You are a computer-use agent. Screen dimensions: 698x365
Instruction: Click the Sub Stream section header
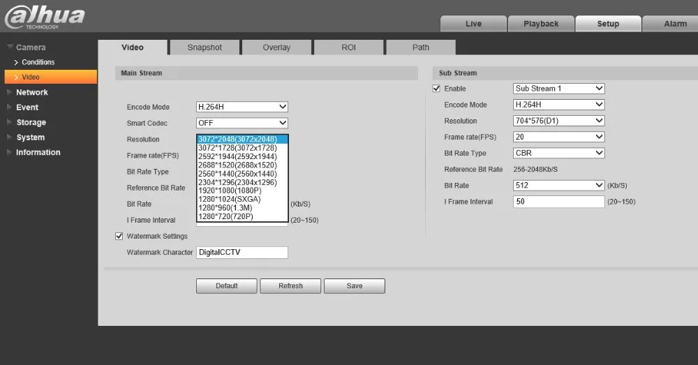click(565, 73)
